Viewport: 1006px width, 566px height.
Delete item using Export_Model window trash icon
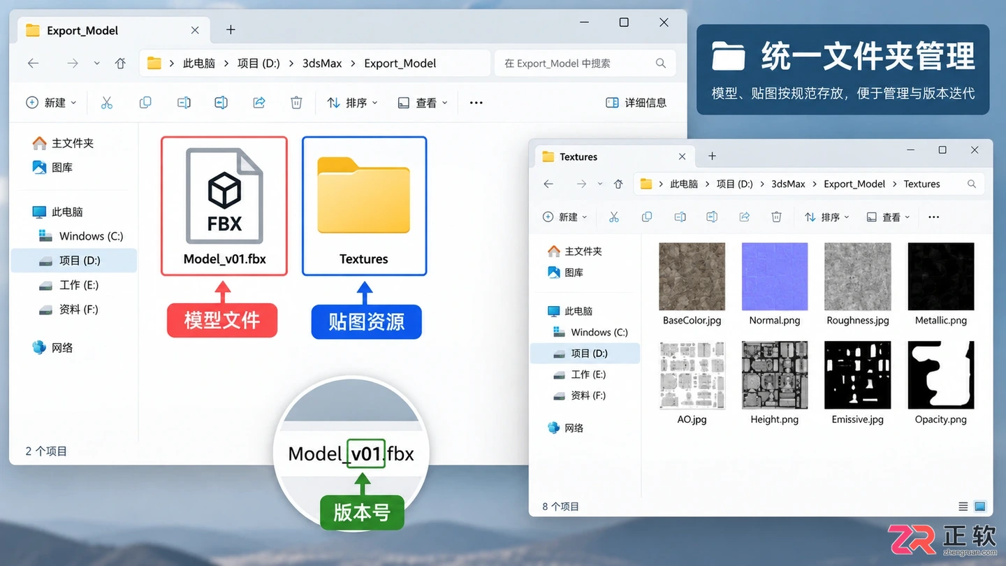tap(296, 103)
